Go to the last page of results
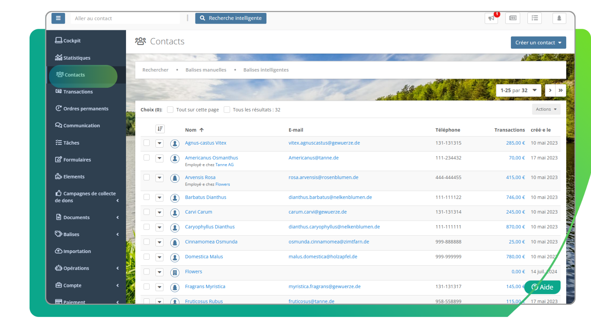Viewport: 591px width, 332px height. tap(560, 90)
